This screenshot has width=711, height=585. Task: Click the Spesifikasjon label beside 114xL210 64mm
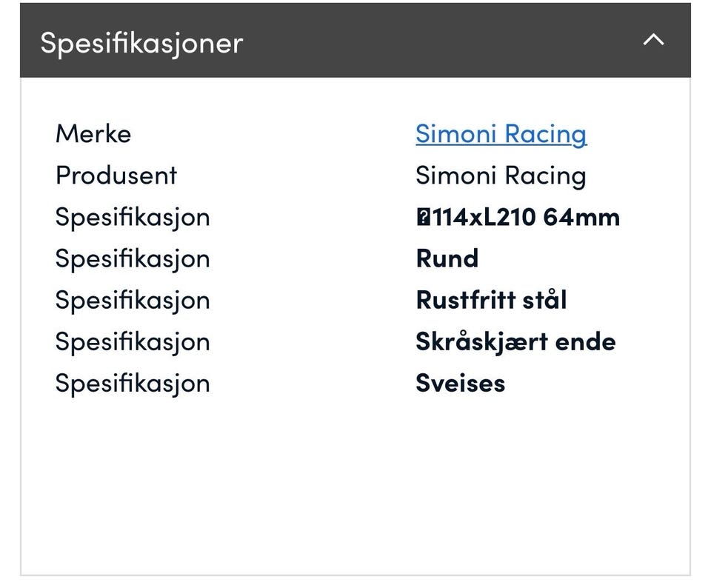pyautogui.click(x=133, y=217)
